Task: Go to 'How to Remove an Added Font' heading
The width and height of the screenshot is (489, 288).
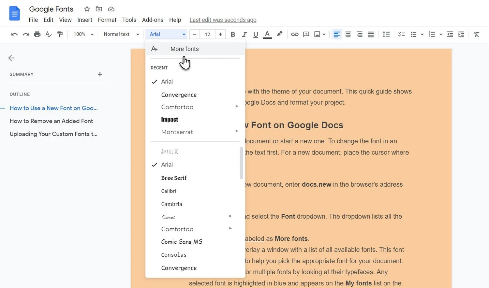Action: pyautogui.click(x=51, y=121)
